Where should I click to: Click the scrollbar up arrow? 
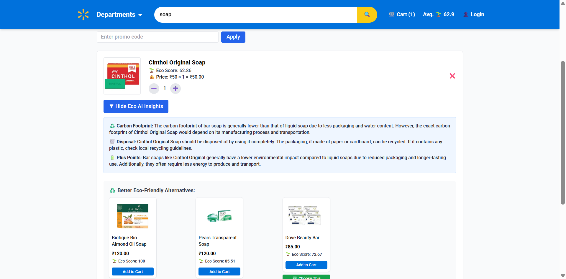click(x=563, y=3)
